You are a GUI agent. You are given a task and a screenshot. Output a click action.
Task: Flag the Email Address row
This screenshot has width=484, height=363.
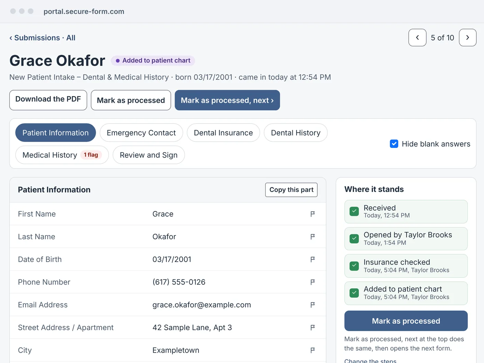(313, 305)
